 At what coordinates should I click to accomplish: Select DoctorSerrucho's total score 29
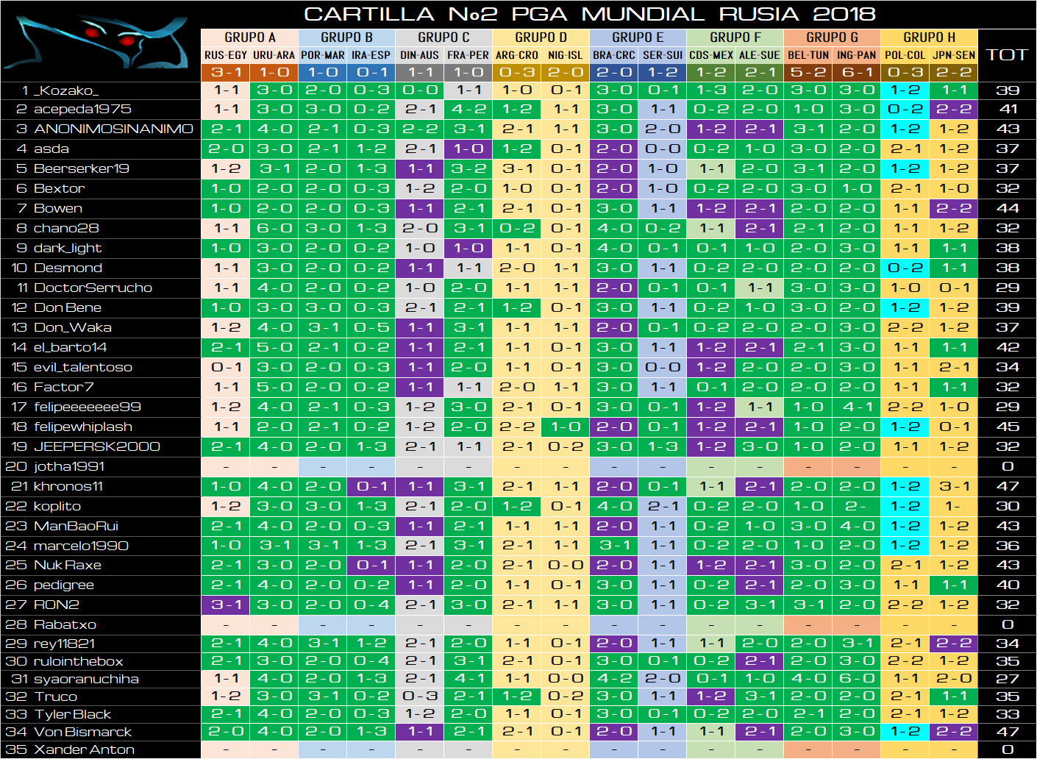click(1007, 288)
